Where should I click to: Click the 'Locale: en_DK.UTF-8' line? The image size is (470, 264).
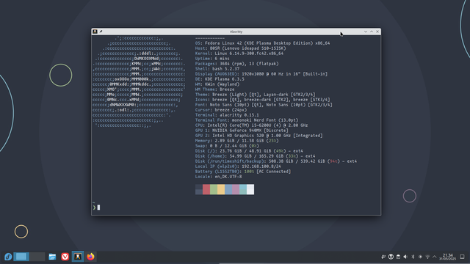[219, 176]
